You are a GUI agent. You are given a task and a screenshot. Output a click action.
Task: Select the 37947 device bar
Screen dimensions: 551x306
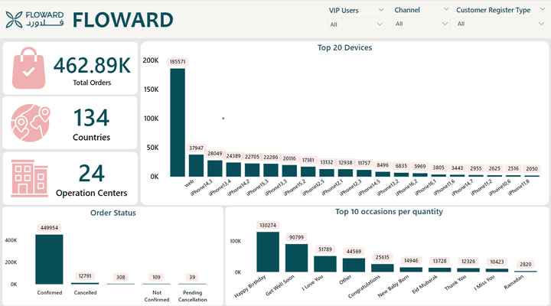coord(196,165)
